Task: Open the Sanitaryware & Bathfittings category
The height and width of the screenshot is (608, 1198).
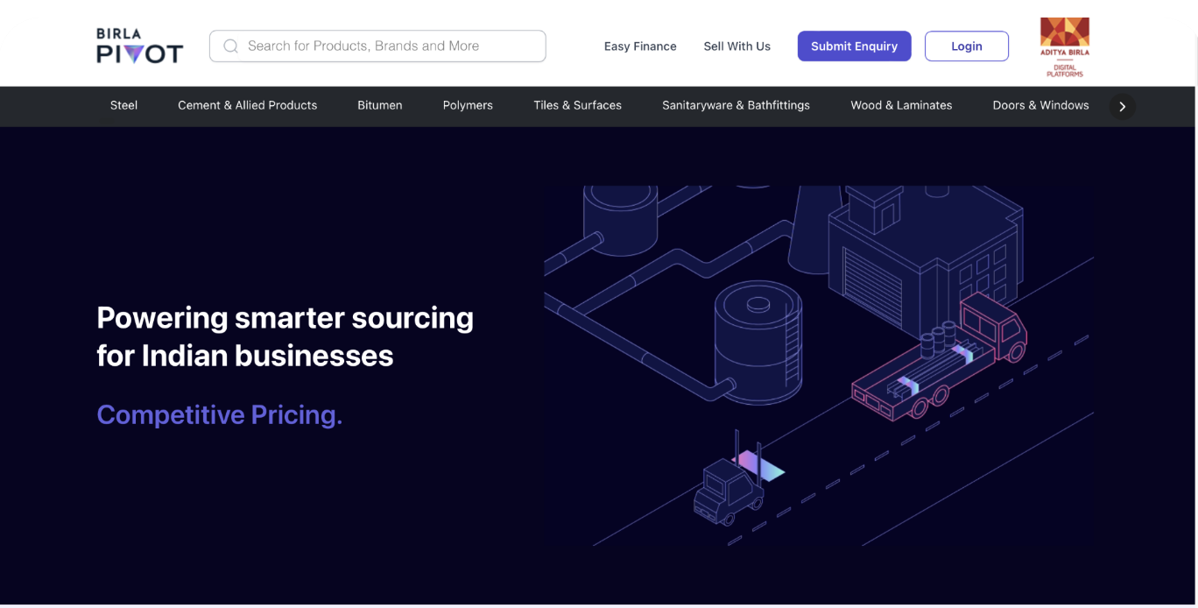Action: (x=736, y=105)
